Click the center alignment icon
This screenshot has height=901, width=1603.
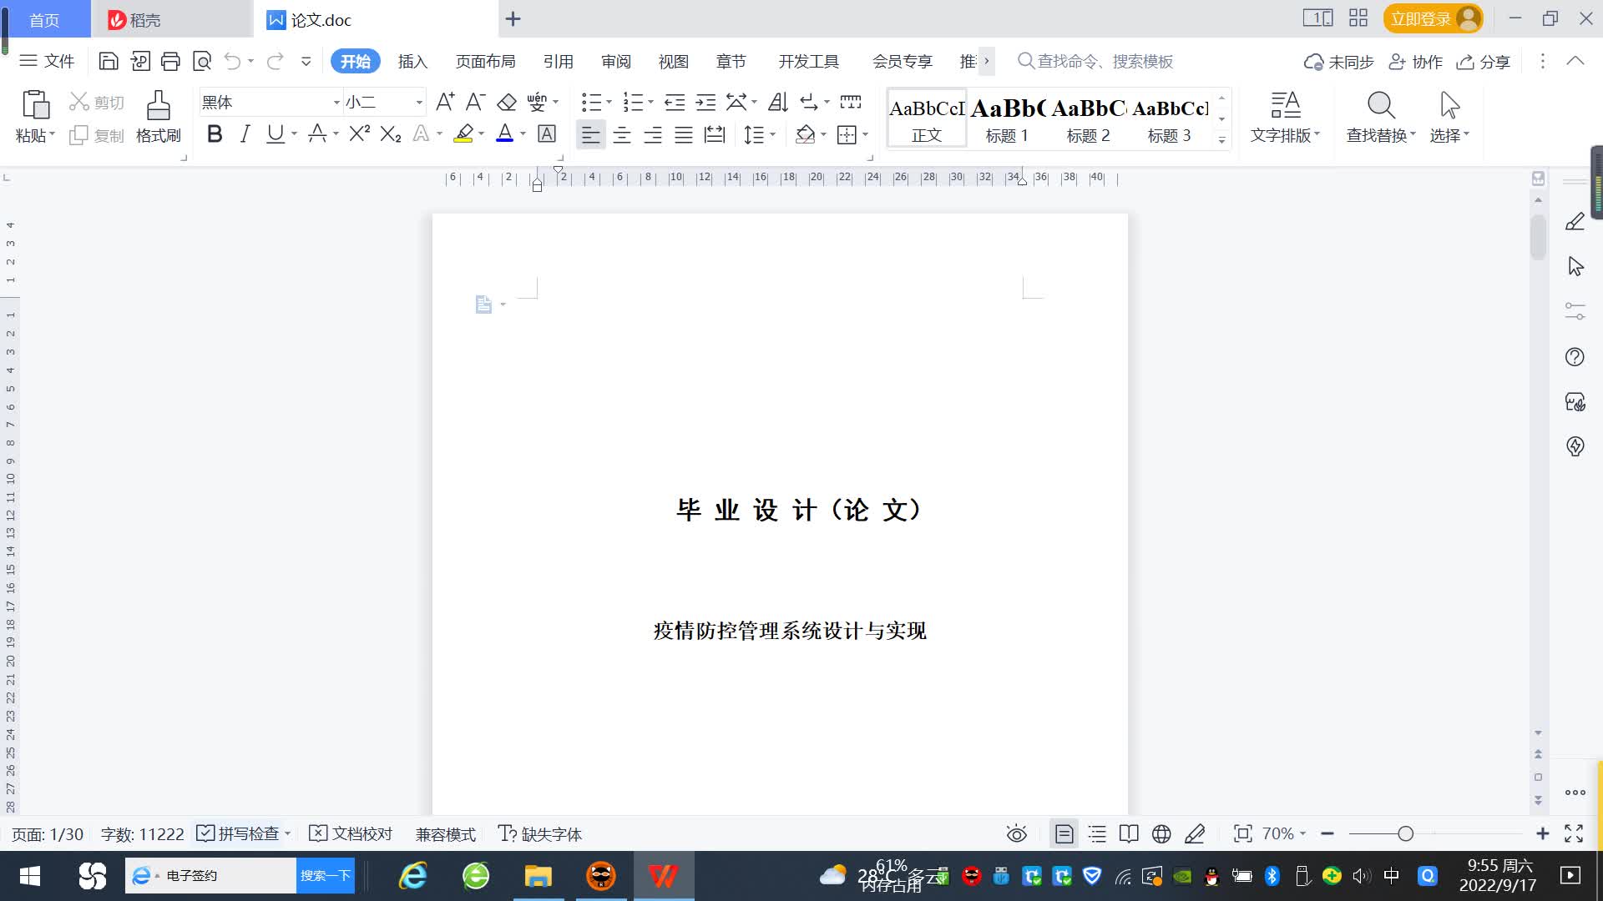pyautogui.click(x=622, y=134)
